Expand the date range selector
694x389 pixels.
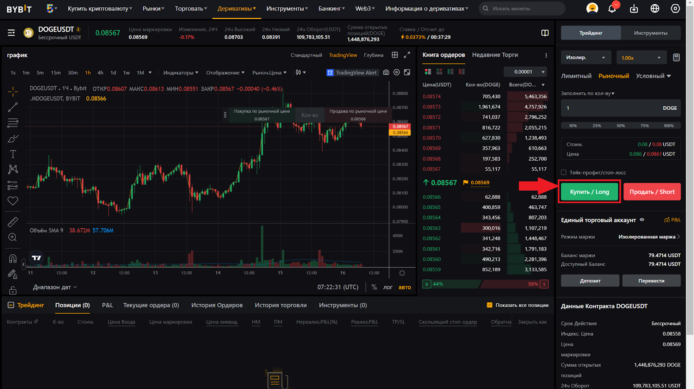[x=55, y=287]
